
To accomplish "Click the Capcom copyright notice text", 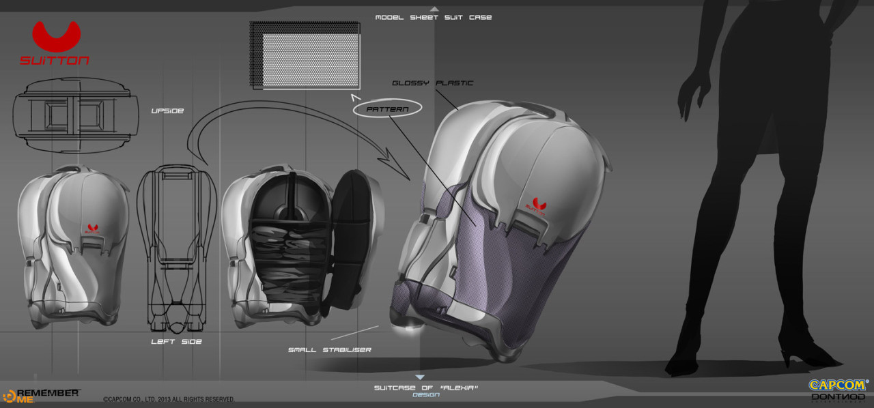I will tap(169, 399).
